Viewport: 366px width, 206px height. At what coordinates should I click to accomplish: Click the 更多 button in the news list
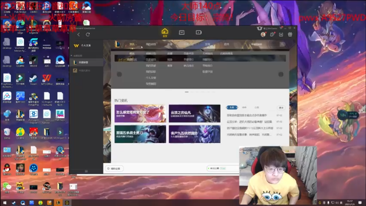tap(281, 108)
